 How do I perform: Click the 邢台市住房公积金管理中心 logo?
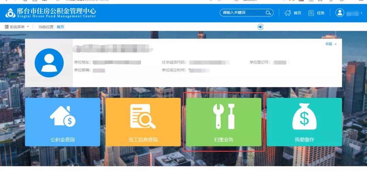pyautogui.click(x=51, y=13)
